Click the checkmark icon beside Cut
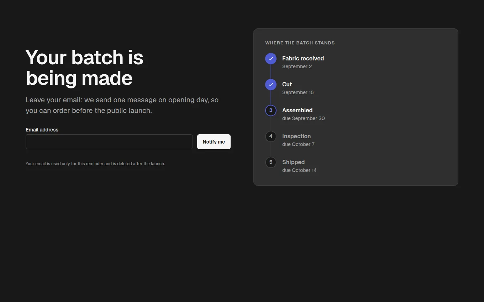The height and width of the screenshot is (302, 484). click(x=271, y=85)
